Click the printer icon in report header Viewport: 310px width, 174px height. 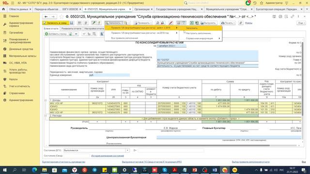[280, 17]
